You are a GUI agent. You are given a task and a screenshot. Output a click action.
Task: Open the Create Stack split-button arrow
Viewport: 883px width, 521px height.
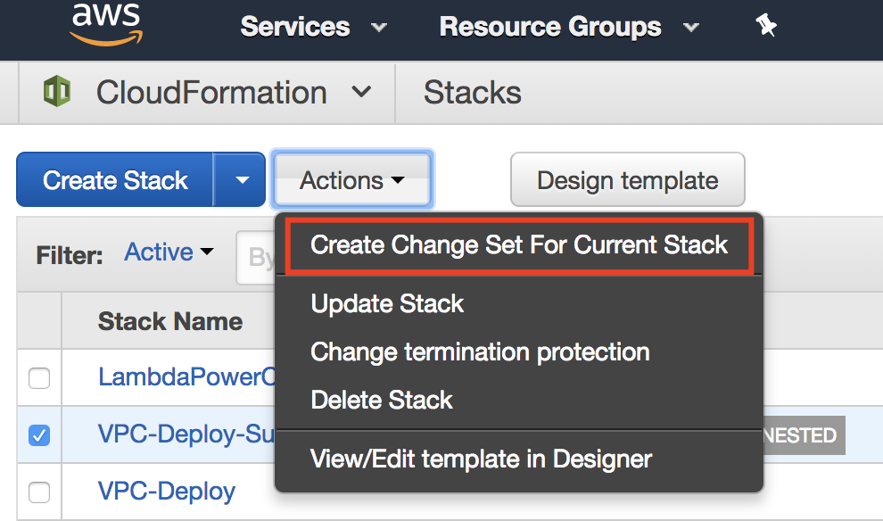tap(242, 180)
